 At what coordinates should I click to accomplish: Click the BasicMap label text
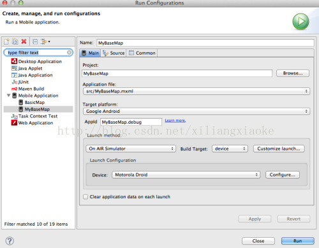pos(34,102)
